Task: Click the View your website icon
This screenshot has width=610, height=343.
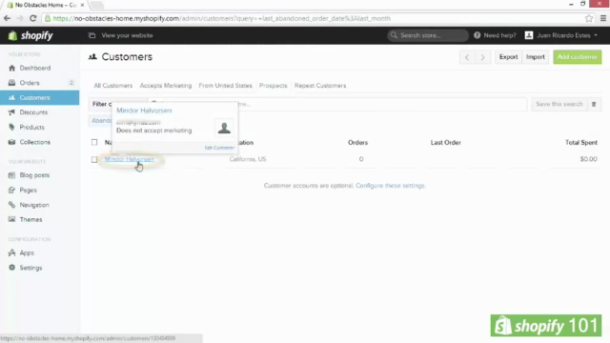Action: 91,35
